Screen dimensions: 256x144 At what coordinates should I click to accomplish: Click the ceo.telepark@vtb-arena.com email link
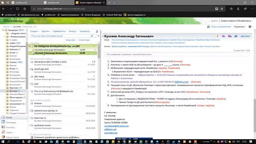click(116, 126)
